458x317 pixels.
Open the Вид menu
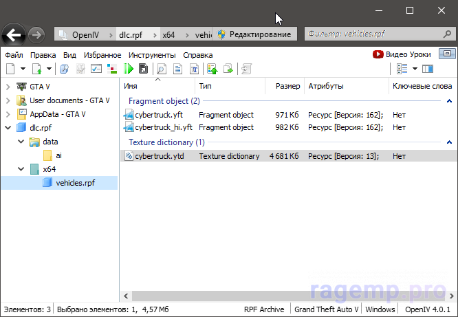click(x=69, y=55)
